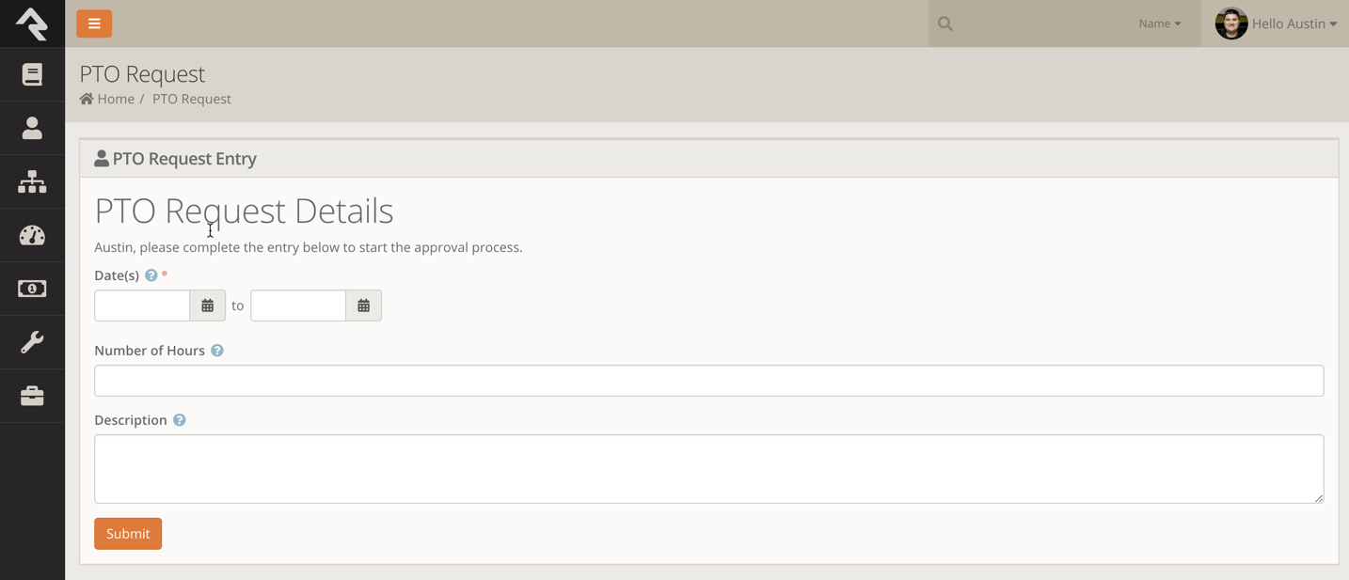Open the end date calendar picker
1349x580 pixels.
click(x=364, y=306)
